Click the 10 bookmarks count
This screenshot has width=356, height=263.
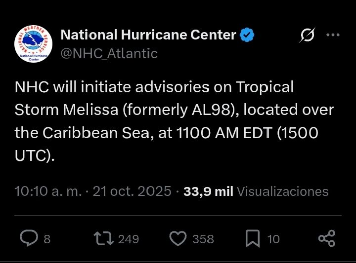click(x=273, y=239)
